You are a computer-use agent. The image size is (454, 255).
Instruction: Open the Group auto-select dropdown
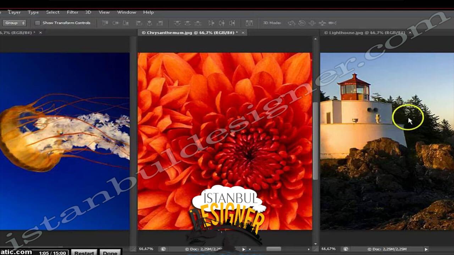coord(15,23)
